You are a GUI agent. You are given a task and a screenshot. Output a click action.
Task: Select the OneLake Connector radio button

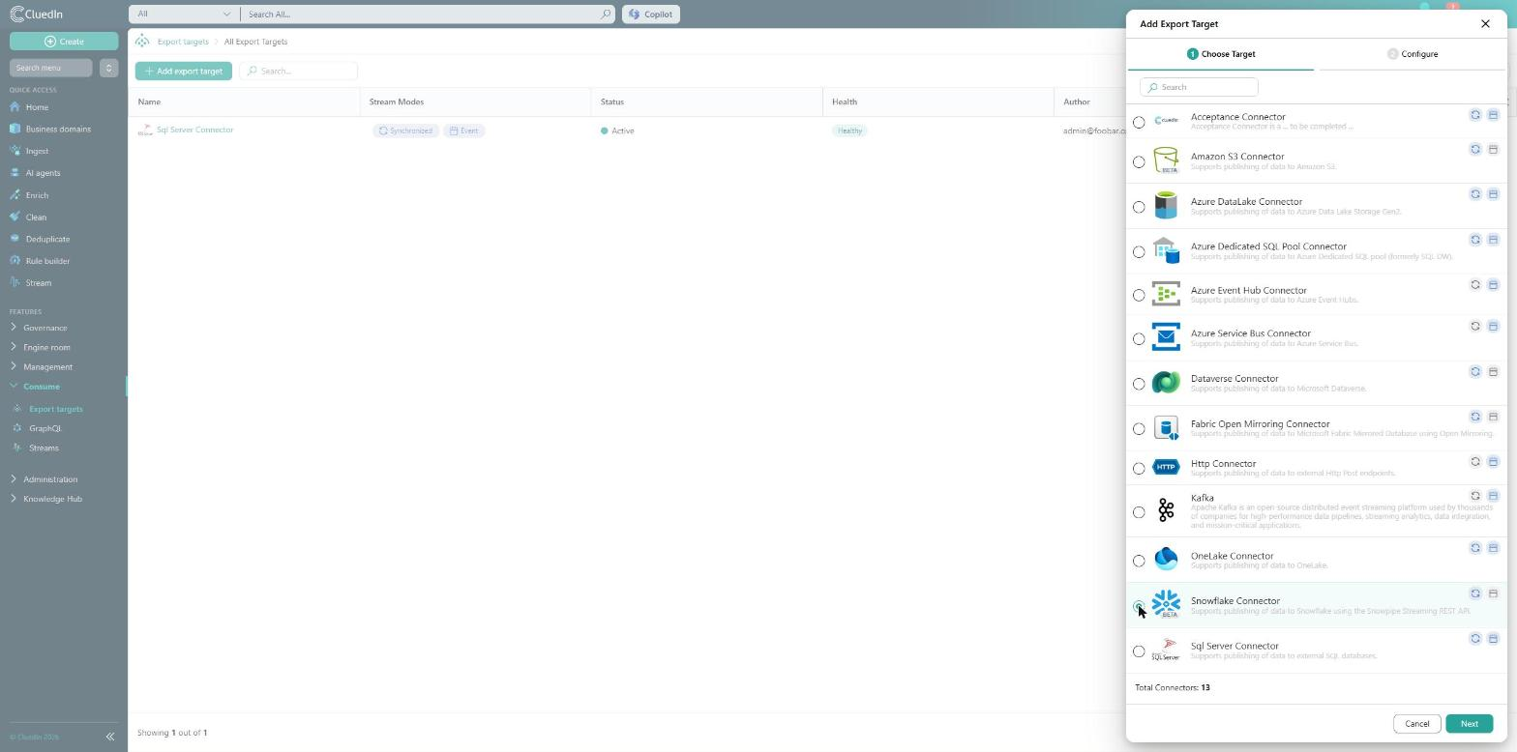click(x=1139, y=562)
